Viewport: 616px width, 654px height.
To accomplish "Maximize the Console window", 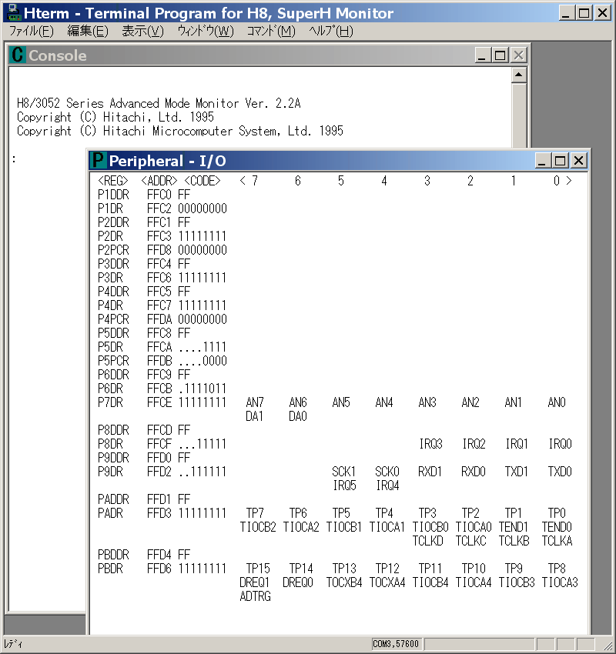I will (500, 55).
